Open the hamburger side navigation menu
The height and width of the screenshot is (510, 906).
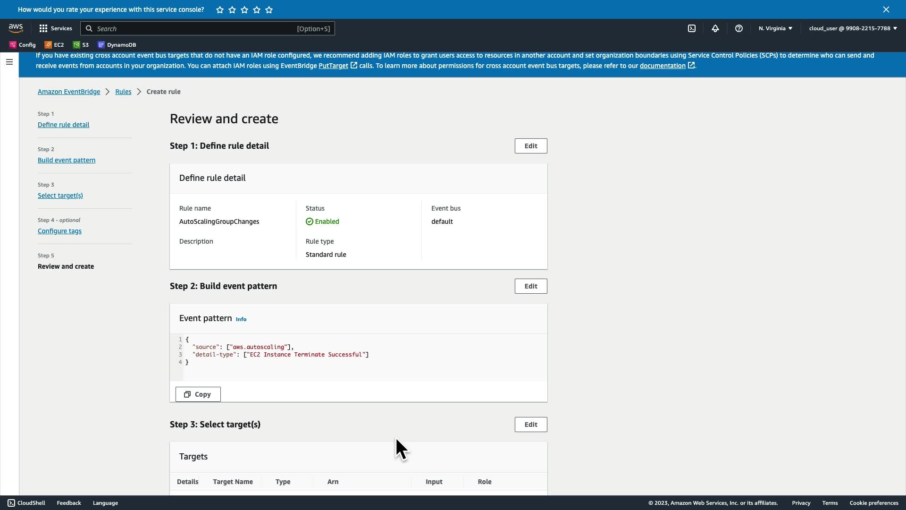(9, 62)
